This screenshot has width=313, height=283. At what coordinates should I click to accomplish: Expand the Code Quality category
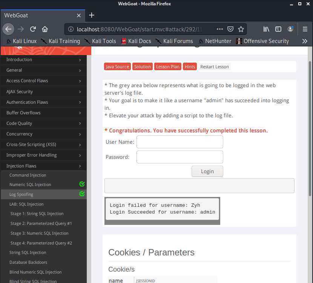[43, 123]
